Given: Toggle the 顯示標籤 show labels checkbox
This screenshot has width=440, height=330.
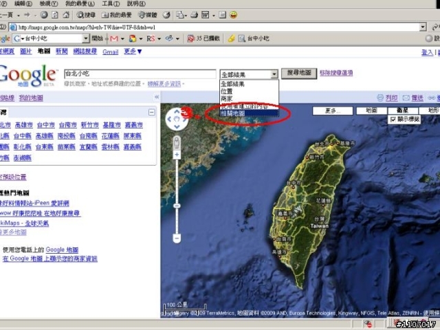Looking at the screenshot, I should click(393, 120).
